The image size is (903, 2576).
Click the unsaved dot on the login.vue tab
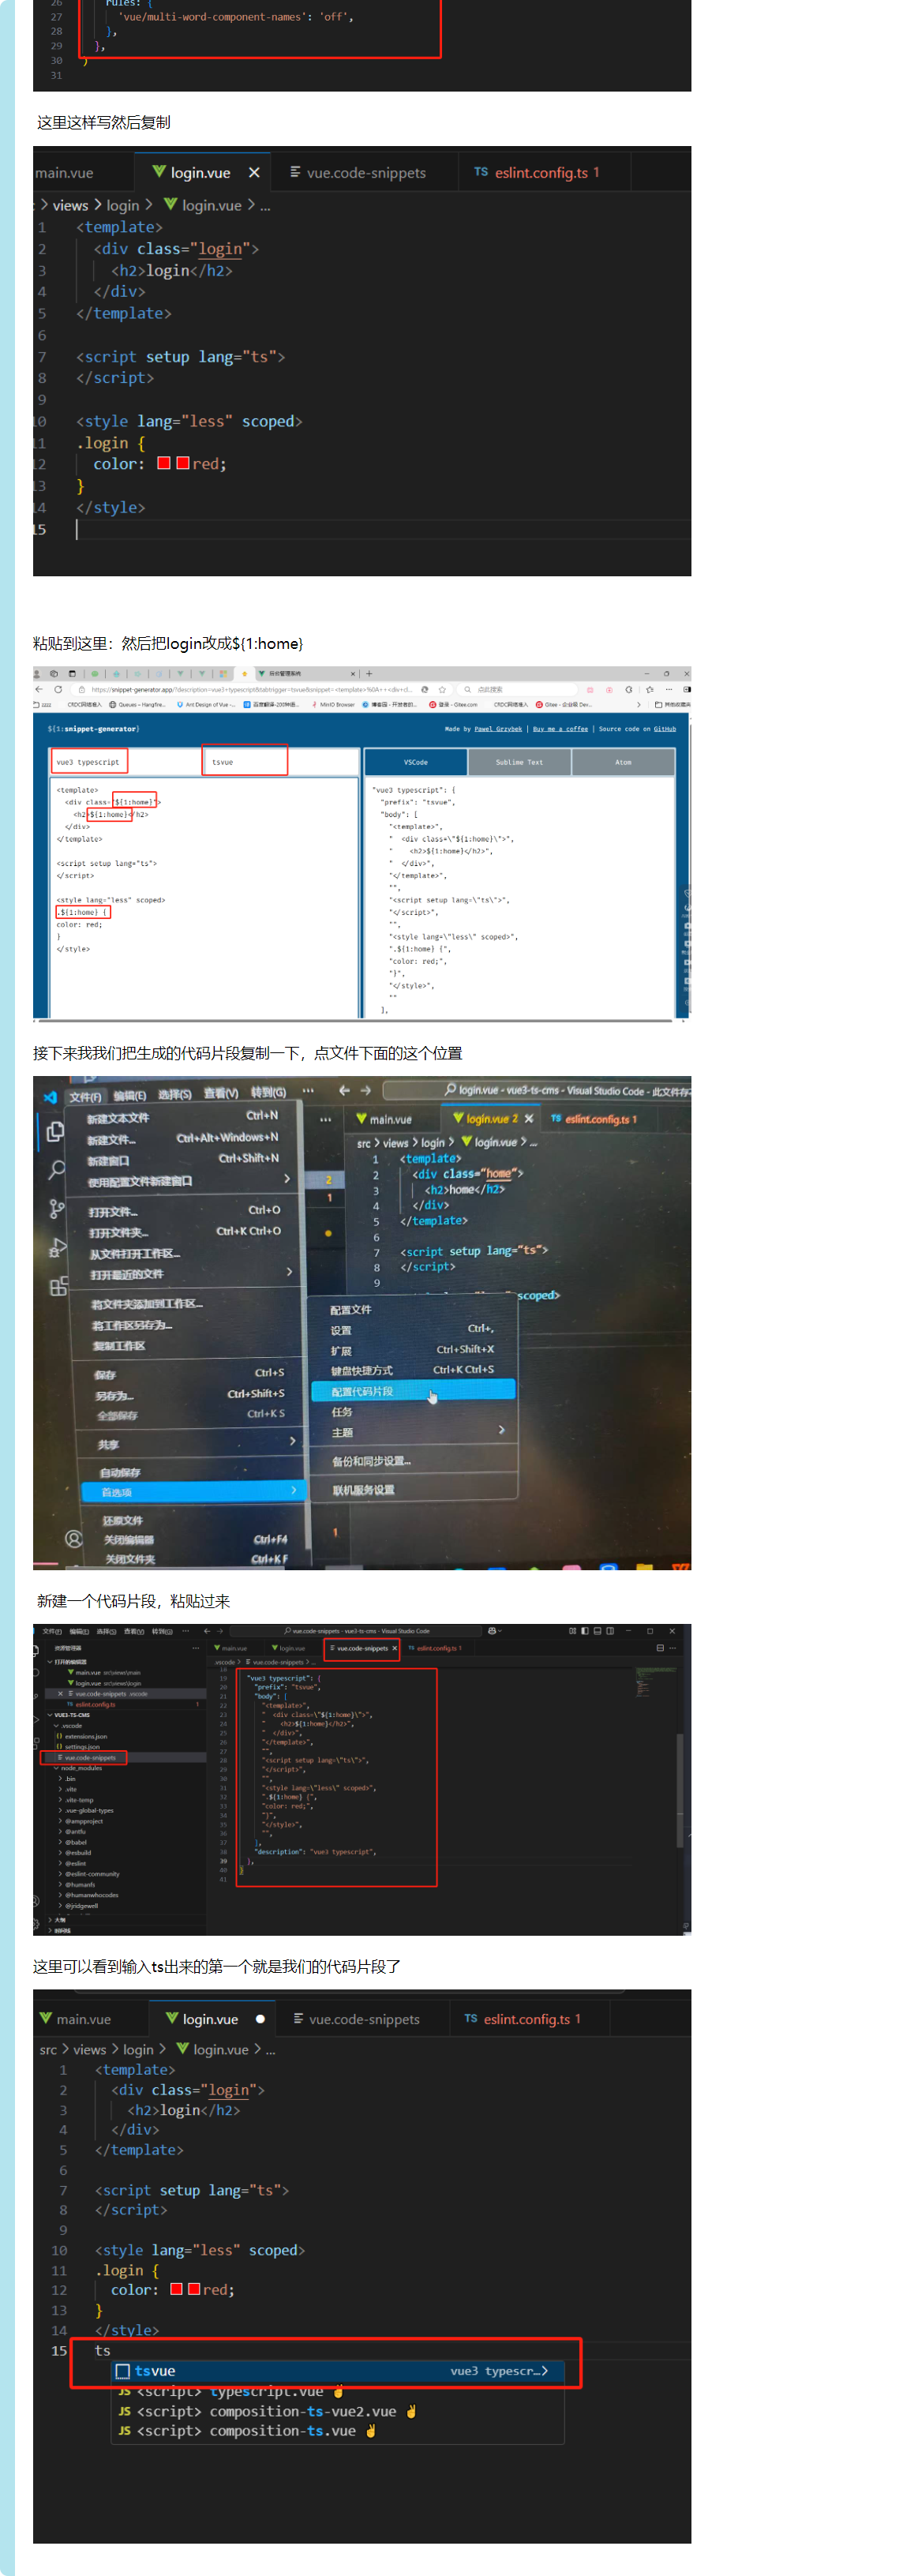click(260, 2019)
